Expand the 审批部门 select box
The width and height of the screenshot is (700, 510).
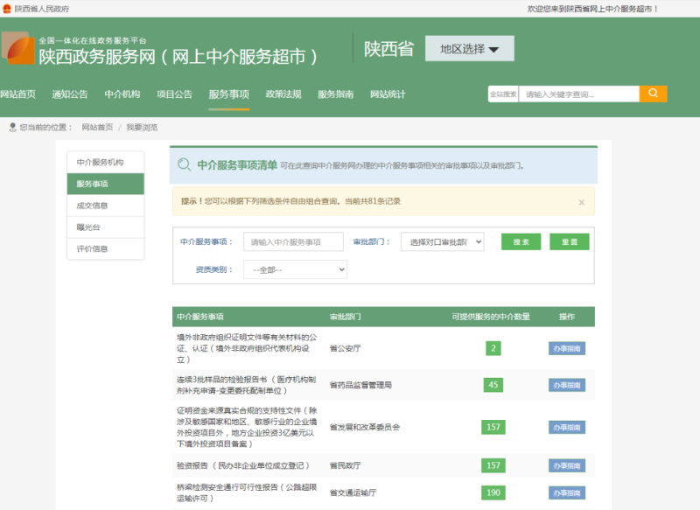(442, 242)
